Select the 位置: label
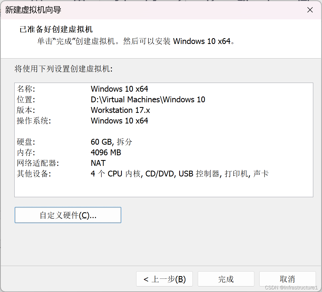This screenshot has height=292, width=322. [x=26, y=99]
